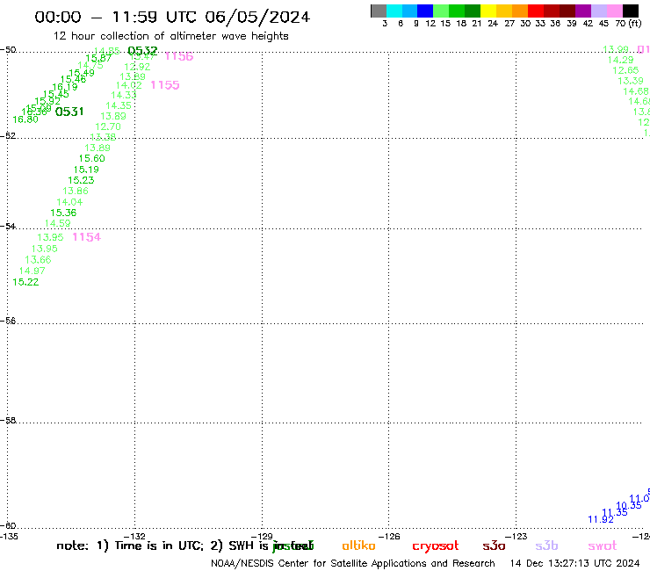The width and height of the screenshot is (650, 571).
Task: Click the time marker '0531'
Action: coord(69,112)
